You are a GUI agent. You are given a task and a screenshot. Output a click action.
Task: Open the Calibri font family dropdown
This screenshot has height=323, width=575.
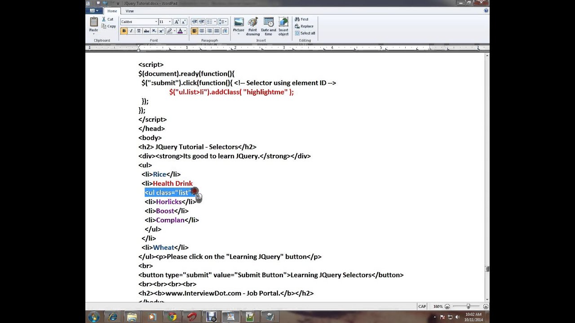point(156,22)
